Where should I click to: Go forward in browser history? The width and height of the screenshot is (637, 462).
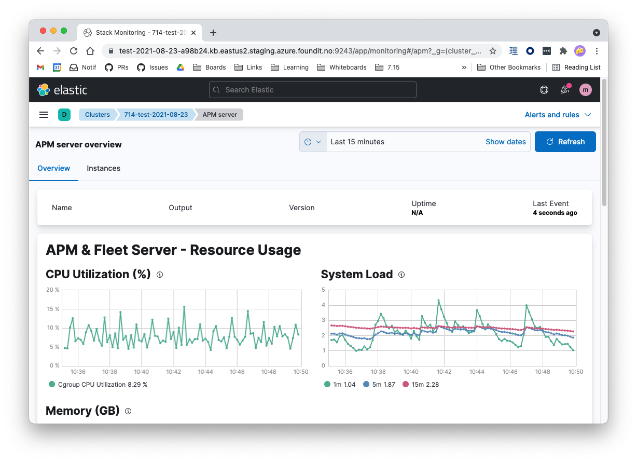coord(57,51)
